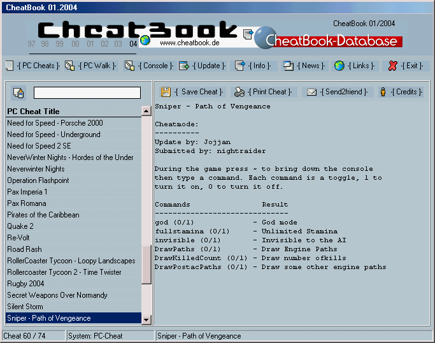Screen dimensions: 435x343
Task: Open the Links globe icon
Action: pyautogui.click(x=339, y=66)
